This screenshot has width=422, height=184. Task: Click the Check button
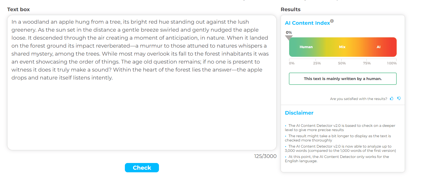point(142,168)
